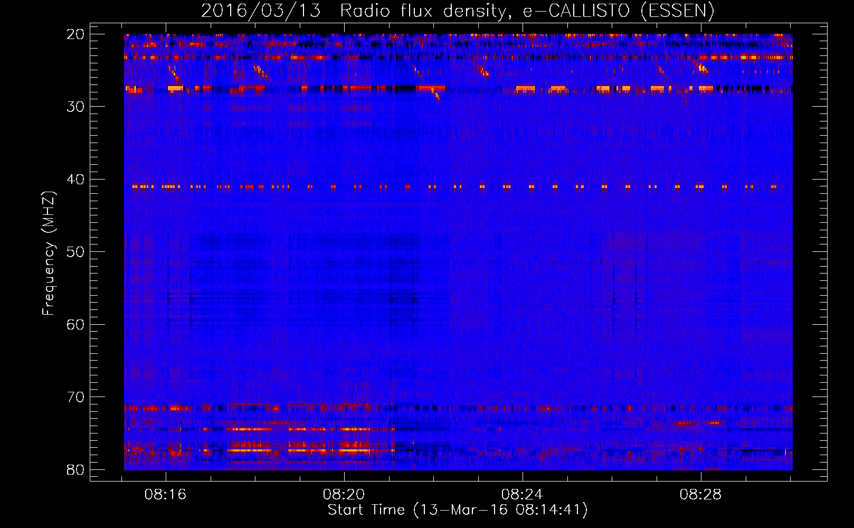
Task: Click the time tick label "08:28"
Action: 701,495
